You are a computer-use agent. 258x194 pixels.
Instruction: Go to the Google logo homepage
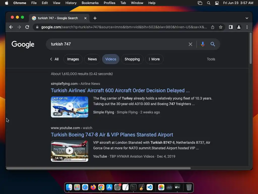click(x=23, y=44)
